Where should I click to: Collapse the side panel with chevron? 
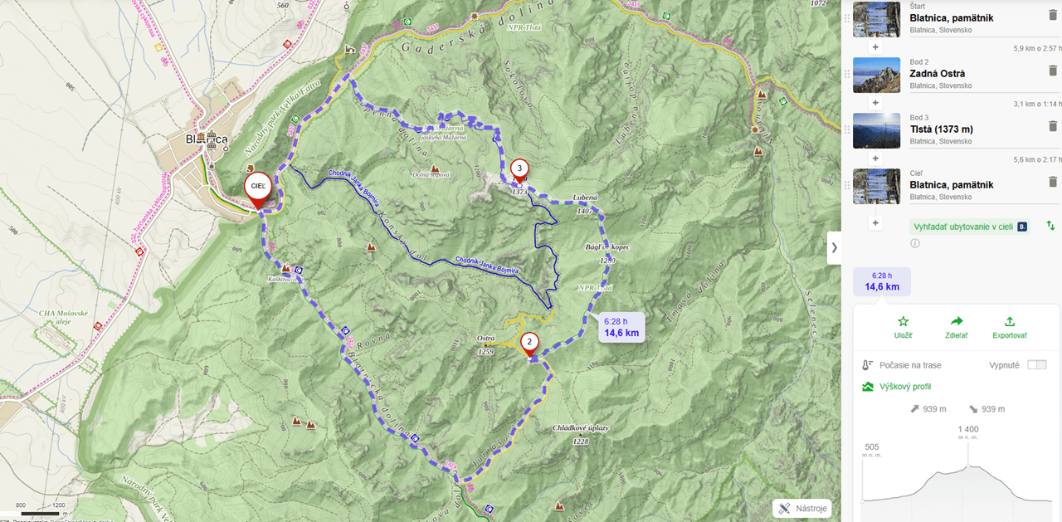pyautogui.click(x=834, y=247)
